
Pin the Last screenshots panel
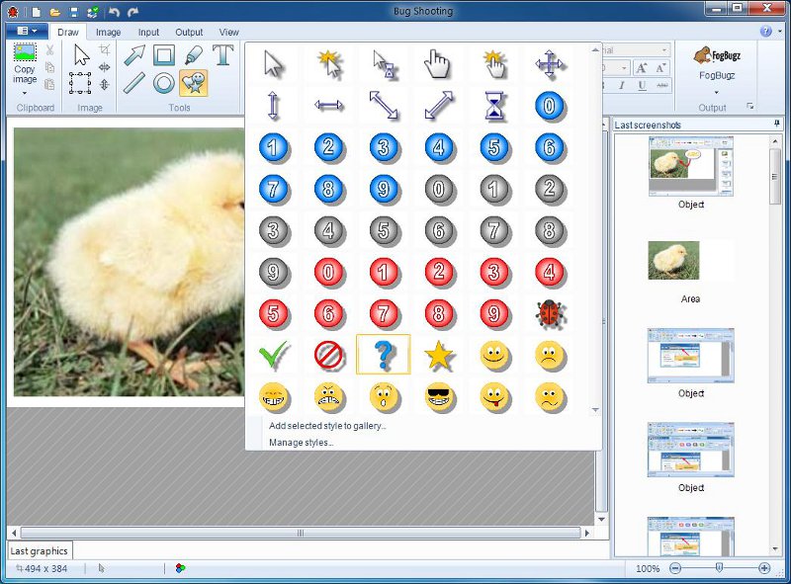tap(776, 125)
